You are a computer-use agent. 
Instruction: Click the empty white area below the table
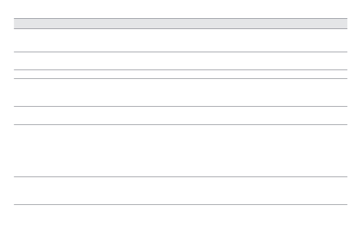tap(180, 228)
